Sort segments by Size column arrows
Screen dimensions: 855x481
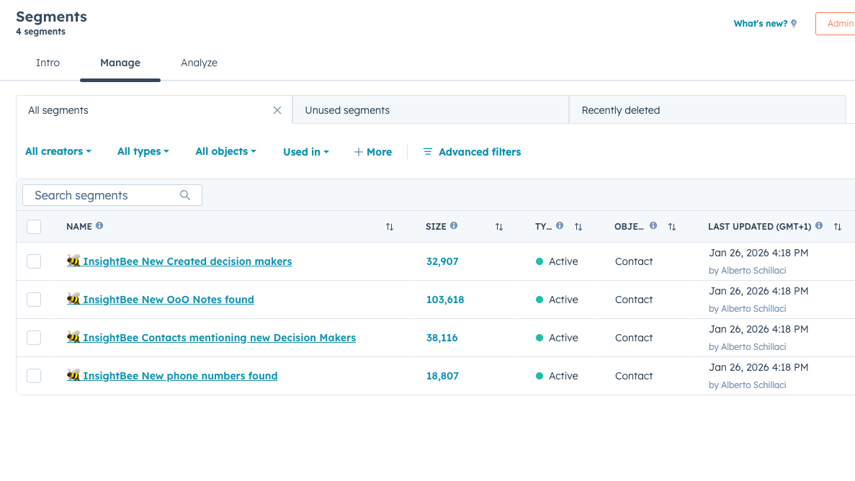[x=499, y=227]
